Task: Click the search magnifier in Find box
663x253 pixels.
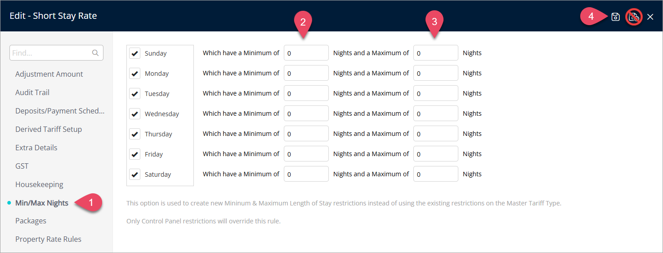Action: [95, 53]
